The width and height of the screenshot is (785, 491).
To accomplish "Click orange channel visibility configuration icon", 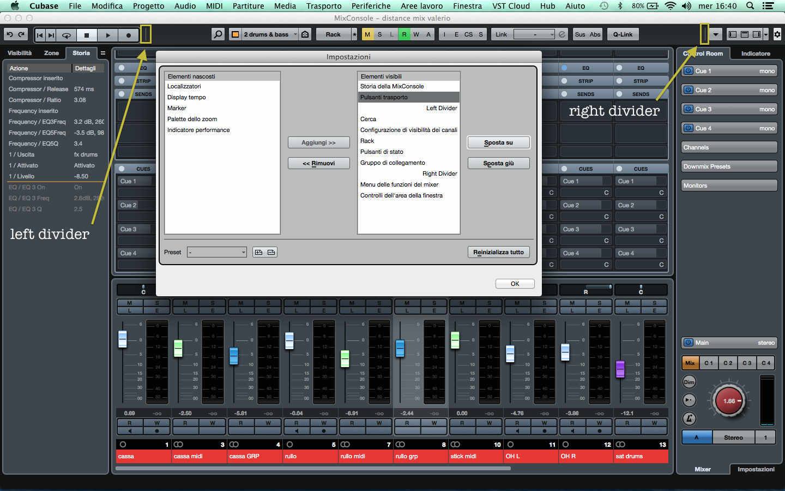I will click(235, 34).
